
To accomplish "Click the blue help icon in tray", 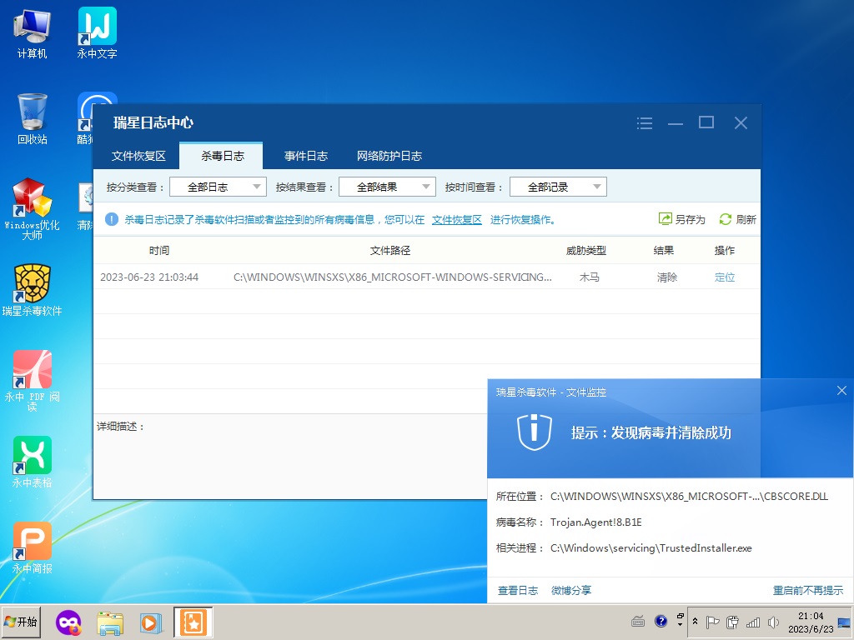I will pyautogui.click(x=661, y=621).
